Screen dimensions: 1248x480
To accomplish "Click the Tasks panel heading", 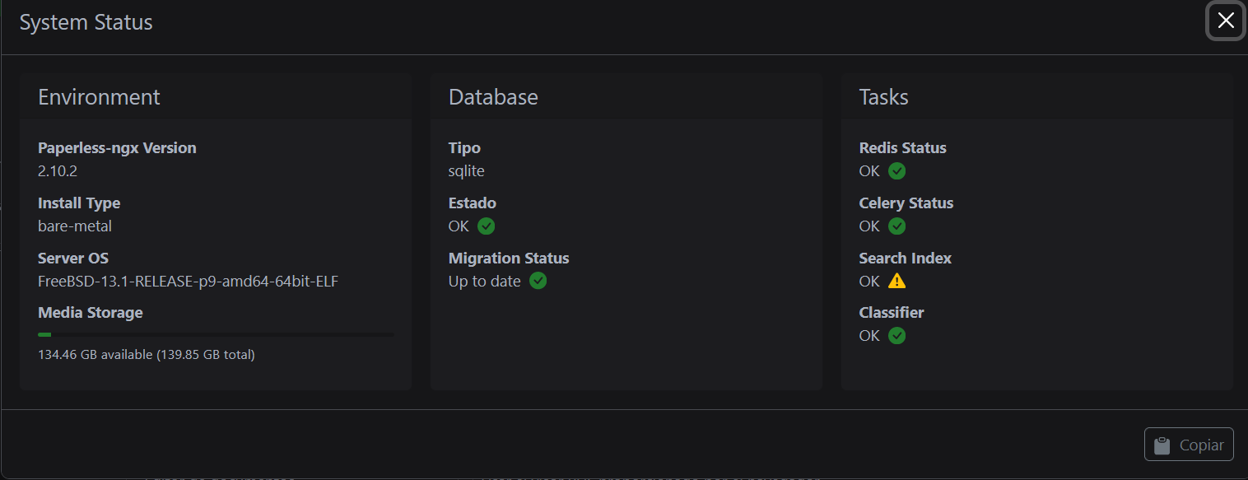I will (883, 97).
